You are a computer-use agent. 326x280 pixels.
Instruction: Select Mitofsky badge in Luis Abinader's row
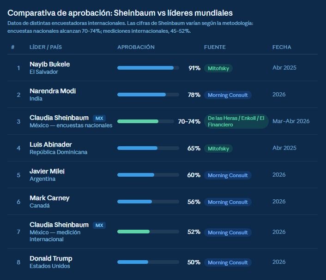[x=218, y=149]
